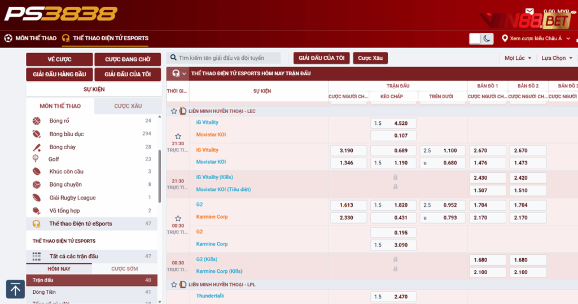Favorite the LEC league star
The width and height of the screenshot is (578, 304).
click(174, 111)
